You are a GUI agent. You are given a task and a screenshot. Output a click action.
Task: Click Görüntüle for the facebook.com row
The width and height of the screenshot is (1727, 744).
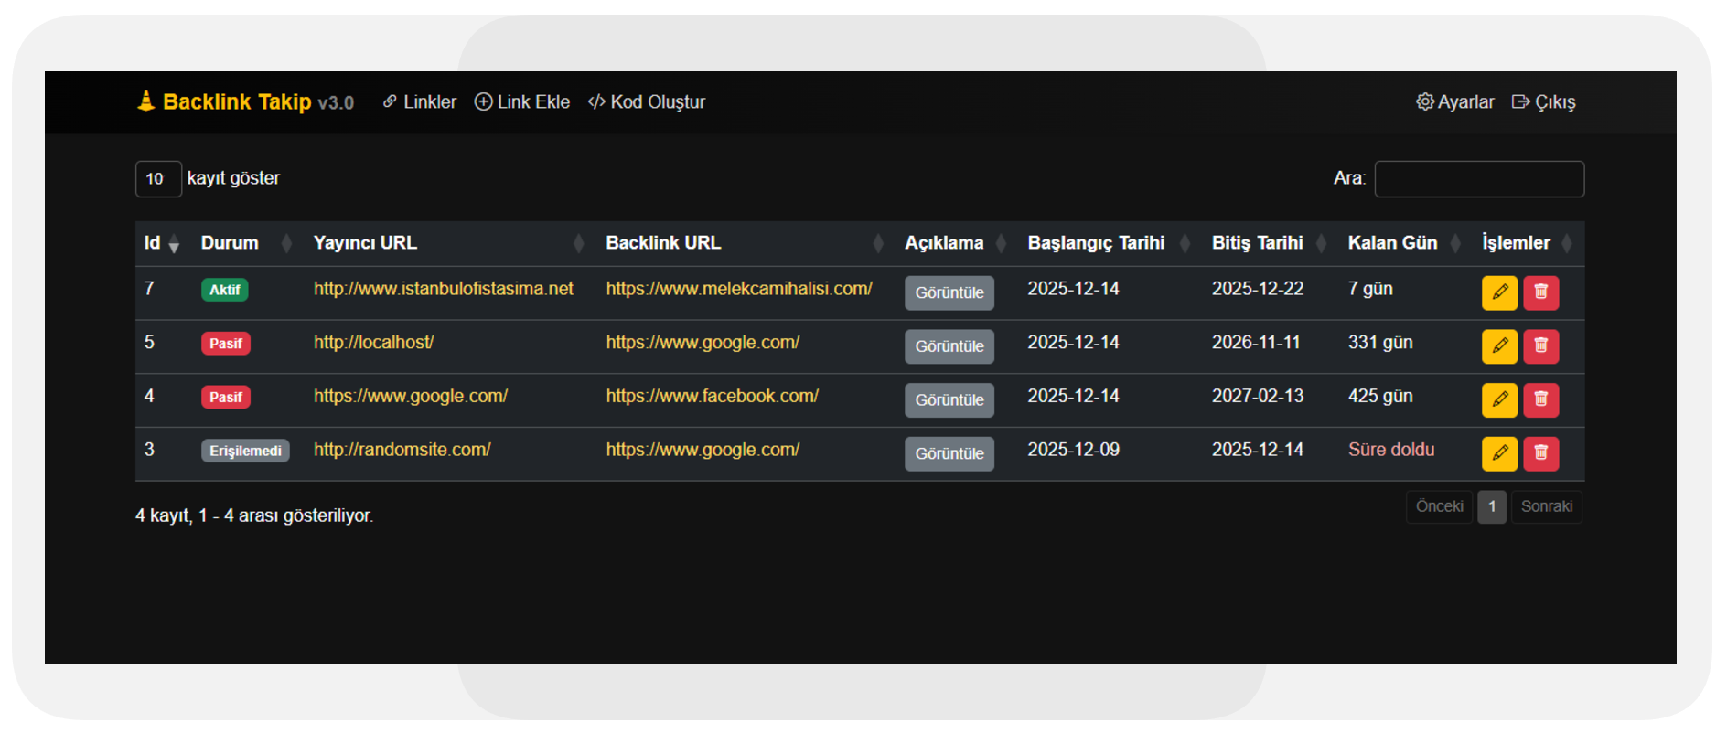click(949, 400)
